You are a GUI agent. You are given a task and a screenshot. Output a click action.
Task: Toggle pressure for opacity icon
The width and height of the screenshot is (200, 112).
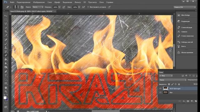64,7
